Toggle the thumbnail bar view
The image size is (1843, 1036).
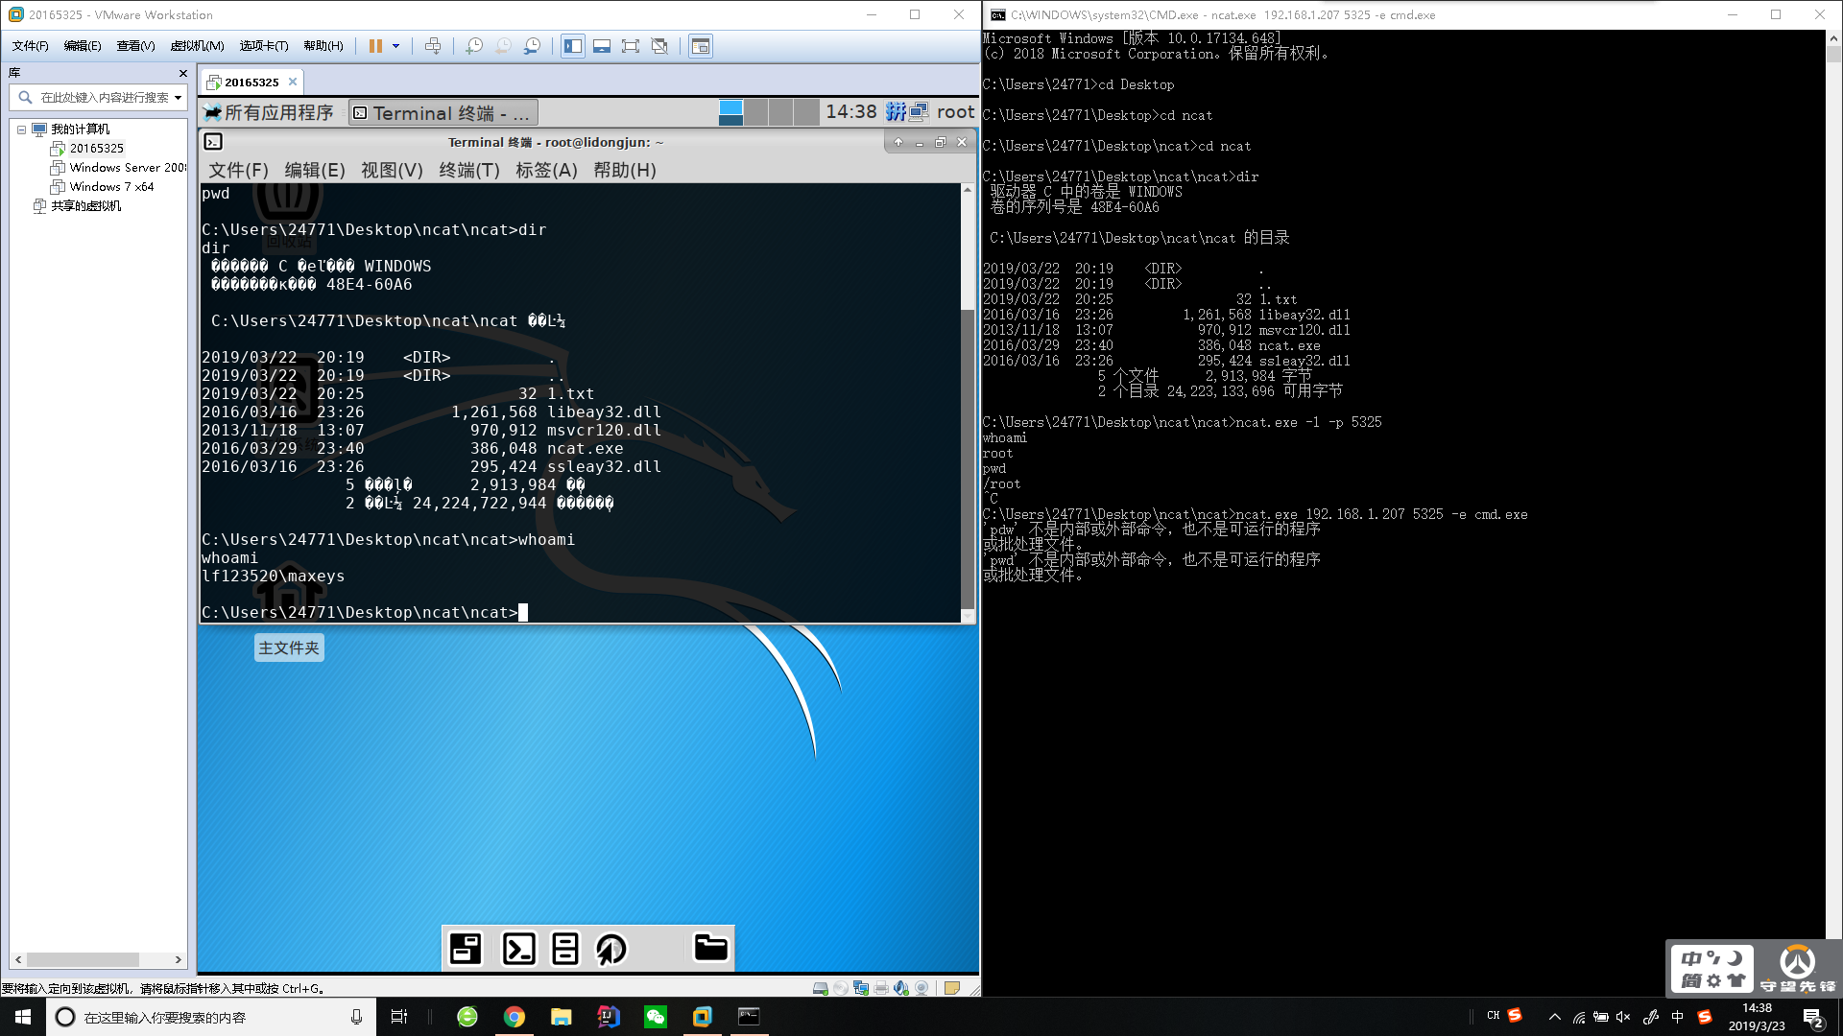click(x=602, y=46)
